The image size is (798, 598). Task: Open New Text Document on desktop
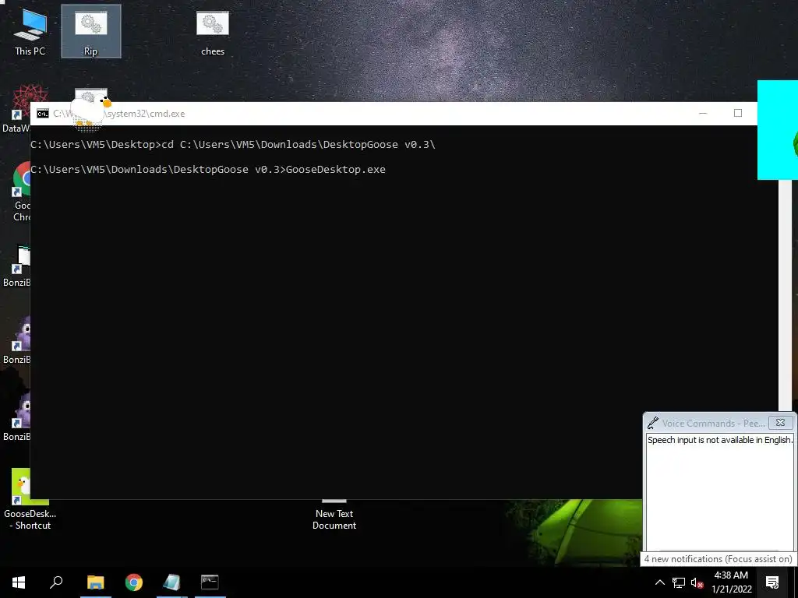(x=334, y=515)
